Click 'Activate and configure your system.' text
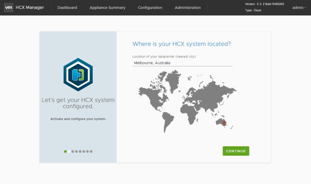Screen dimensions: 311x184 (78, 119)
